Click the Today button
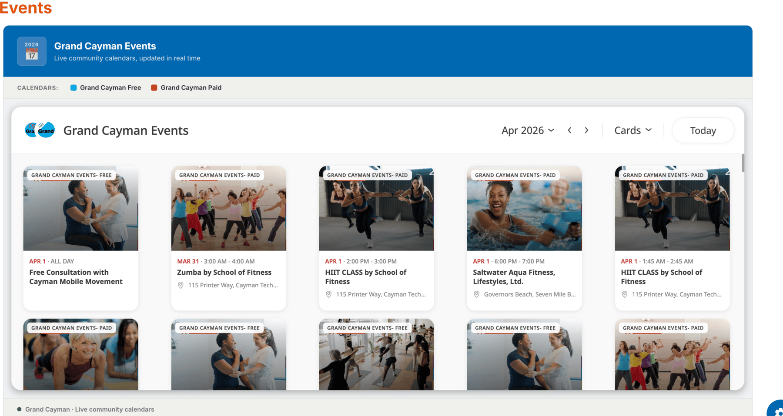The height and width of the screenshot is (416, 783). pos(703,130)
